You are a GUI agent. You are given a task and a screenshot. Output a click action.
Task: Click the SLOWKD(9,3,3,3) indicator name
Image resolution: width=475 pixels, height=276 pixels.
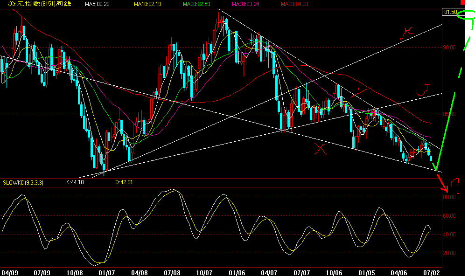[23, 182]
